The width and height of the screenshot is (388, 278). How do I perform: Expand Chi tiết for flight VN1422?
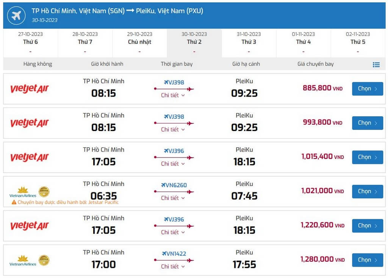173,266
